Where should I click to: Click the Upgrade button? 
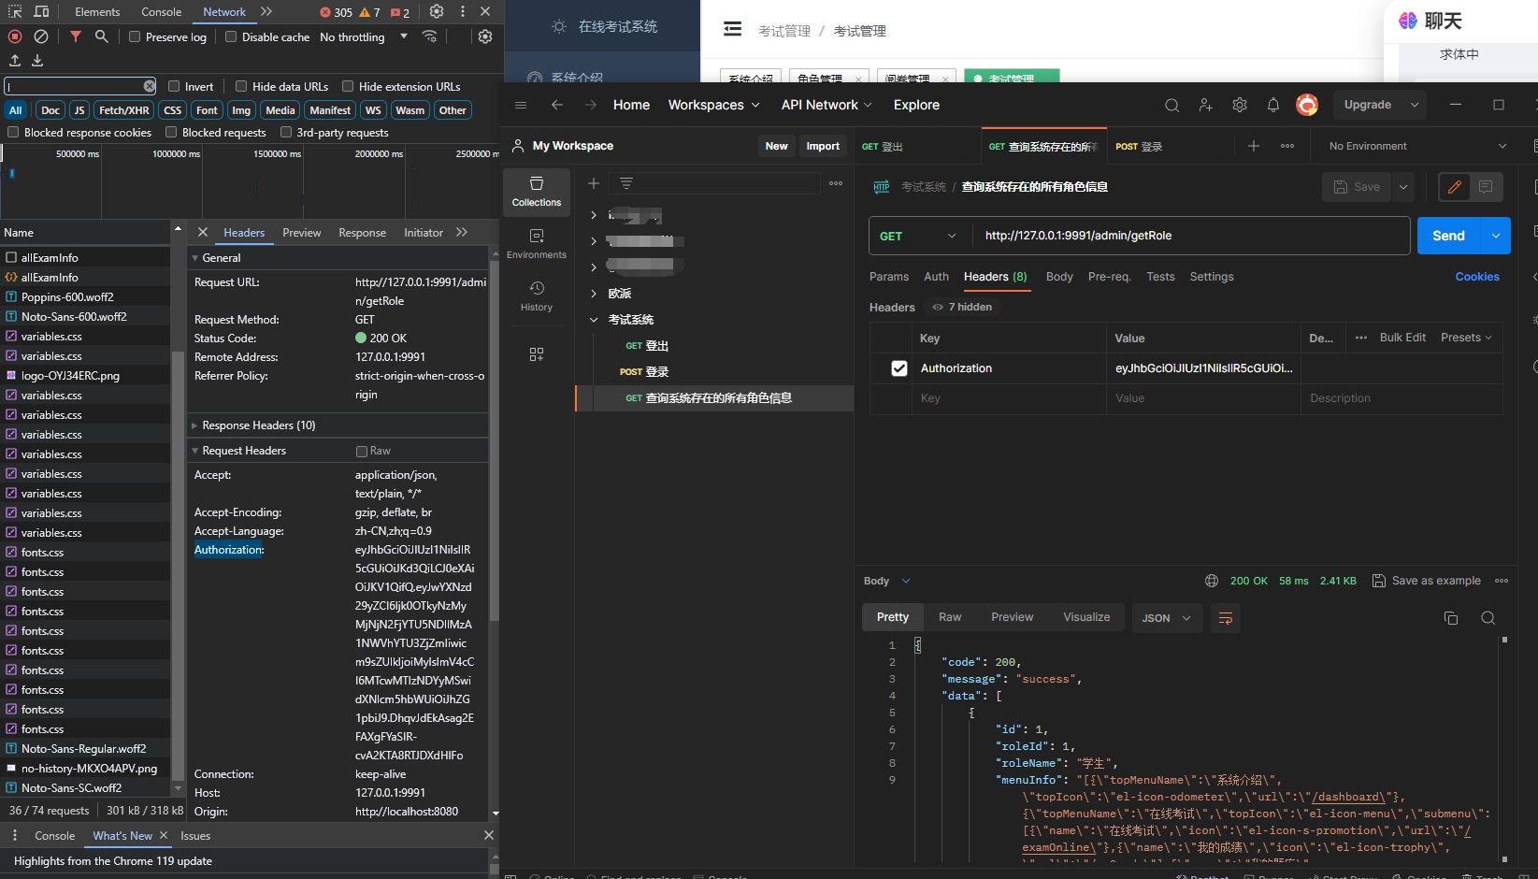(1367, 105)
